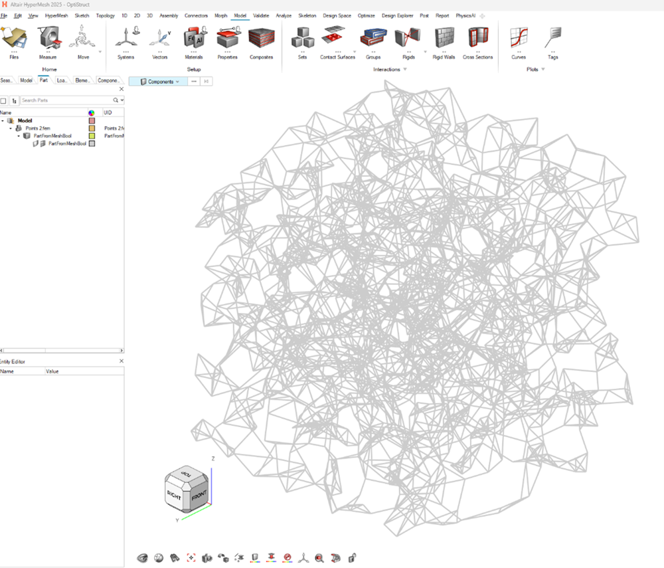Expand the Plots group dropdown
Viewport: 664px width, 568px height.
click(x=543, y=70)
